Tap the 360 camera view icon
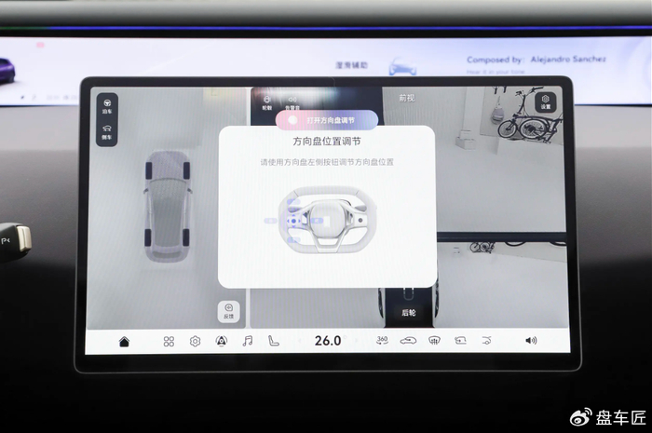 pyautogui.click(x=382, y=341)
